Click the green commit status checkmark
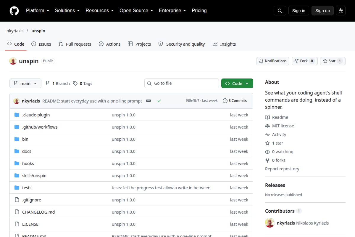The height and width of the screenshot is (237, 355). pos(159,101)
